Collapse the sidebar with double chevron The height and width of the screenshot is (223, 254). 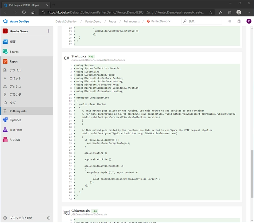click(48, 218)
